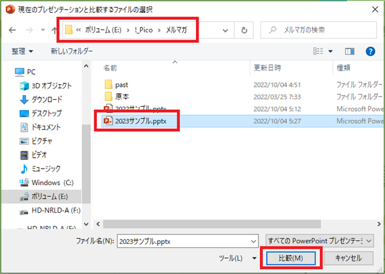
Task: Click the キャンセル button
Action: tap(347, 258)
